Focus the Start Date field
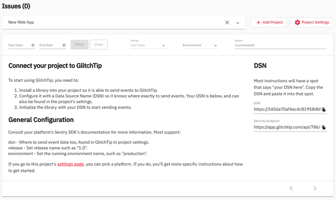Image resolution: width=336 pixels, height=200 pixels. click(x=22, y=45)
